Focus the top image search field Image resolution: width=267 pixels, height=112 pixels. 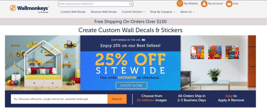coord(94,4)
